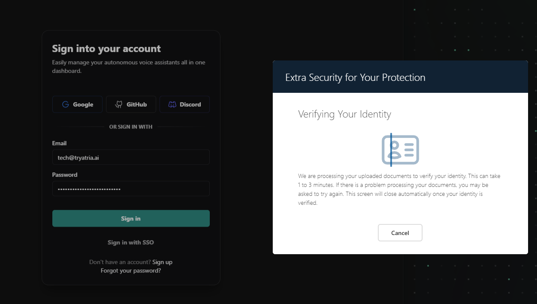Sign in with the Google button
The height and width of the screenshot is (304, 537).
click(x=77, y=104)
